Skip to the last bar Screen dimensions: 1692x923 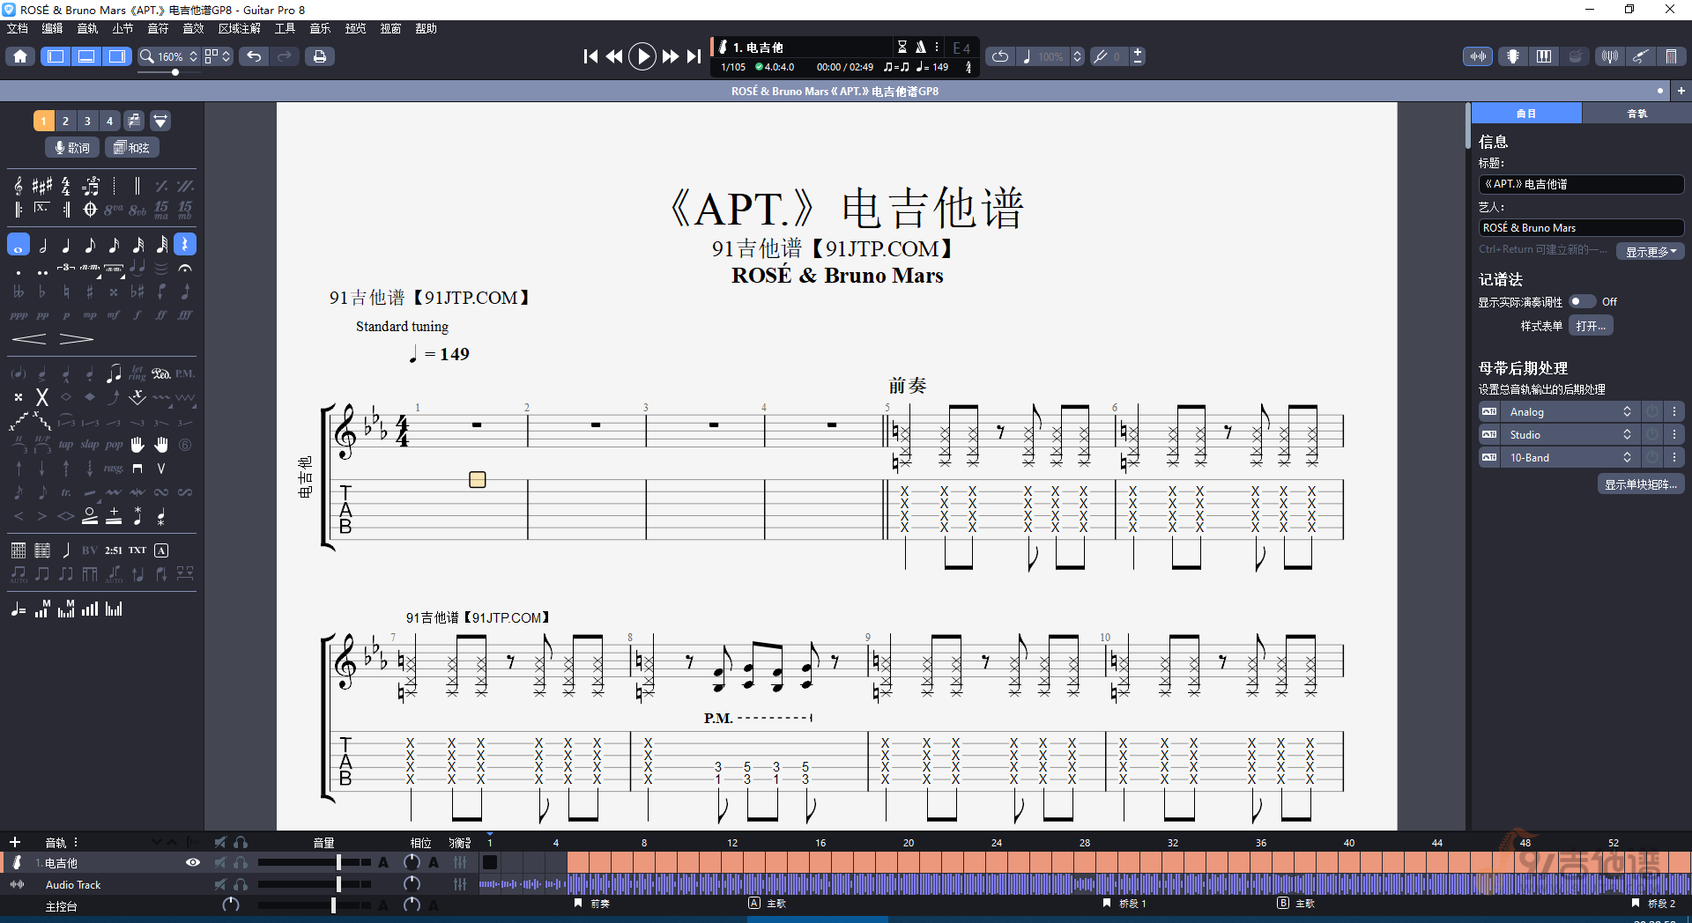point(694,56)
